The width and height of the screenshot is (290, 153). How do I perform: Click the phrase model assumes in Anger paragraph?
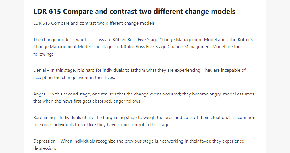pos(239,94)
